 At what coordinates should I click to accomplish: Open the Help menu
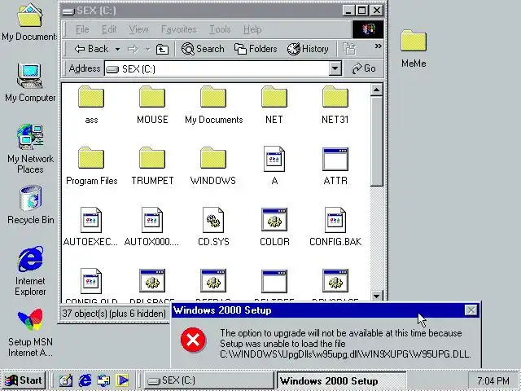(x=252, y=29)
